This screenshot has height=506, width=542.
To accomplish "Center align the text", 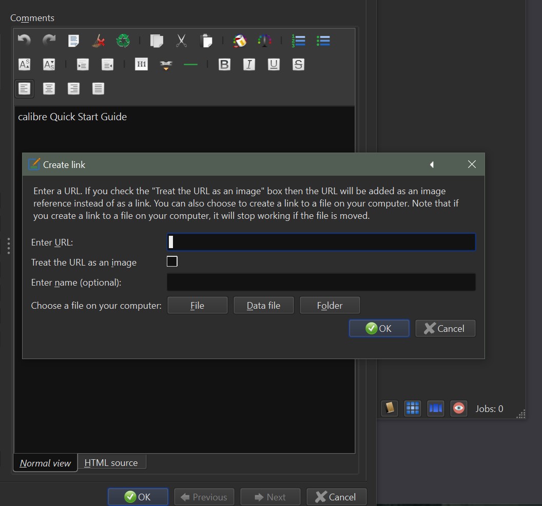I will click(x=49, y=88).
